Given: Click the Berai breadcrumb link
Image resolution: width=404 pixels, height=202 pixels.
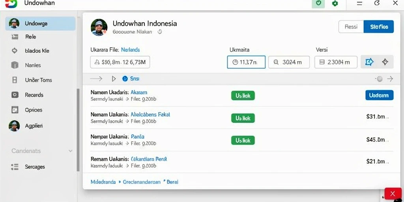Looking at the screenshot, I should [172, 182].
